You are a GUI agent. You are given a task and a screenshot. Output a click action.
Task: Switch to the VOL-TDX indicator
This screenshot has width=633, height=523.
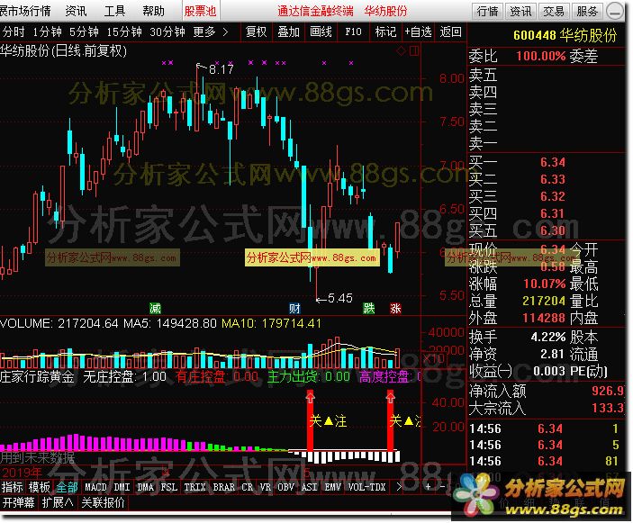(x=367, y=487)
